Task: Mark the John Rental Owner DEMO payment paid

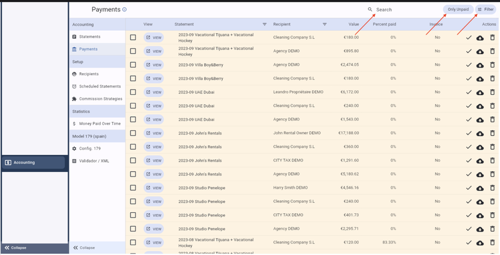Action: (469, 133)
